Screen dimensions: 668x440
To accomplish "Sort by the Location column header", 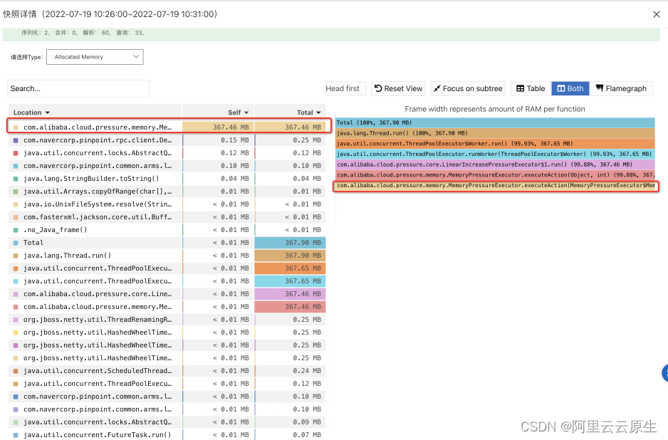I will point(31,112).
